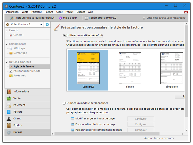Open the Options menu in menu bar
Viewport: 193px width, 145px height.
(81, 12)
